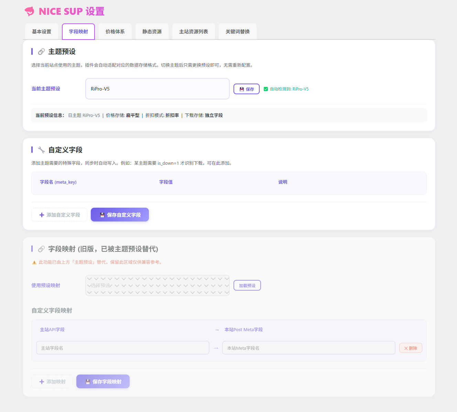Screen dimensions: 457x412
Task: Click the 添加映射 button
Action: 52,382
